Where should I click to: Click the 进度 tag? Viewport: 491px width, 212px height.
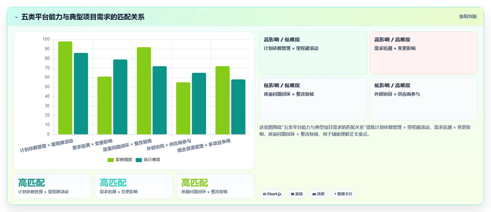pos(318,194)
